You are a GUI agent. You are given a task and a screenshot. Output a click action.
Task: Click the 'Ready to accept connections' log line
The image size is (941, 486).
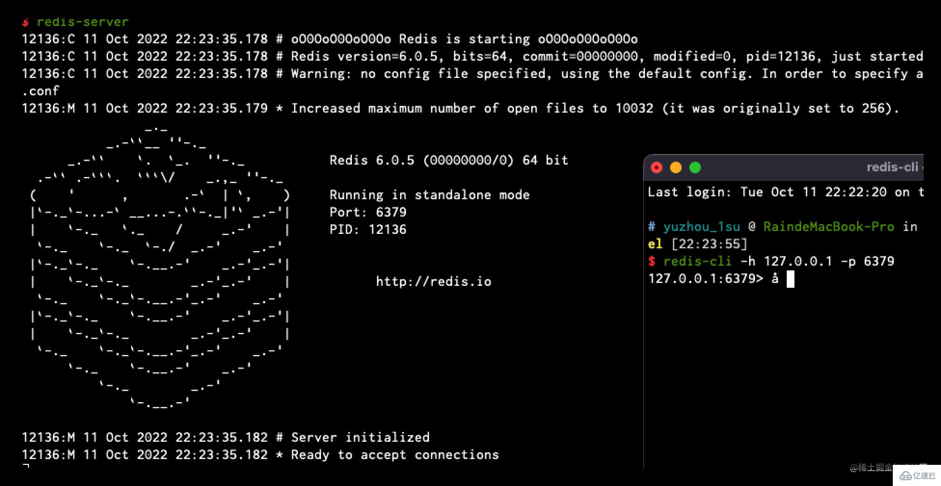point(260,455)
